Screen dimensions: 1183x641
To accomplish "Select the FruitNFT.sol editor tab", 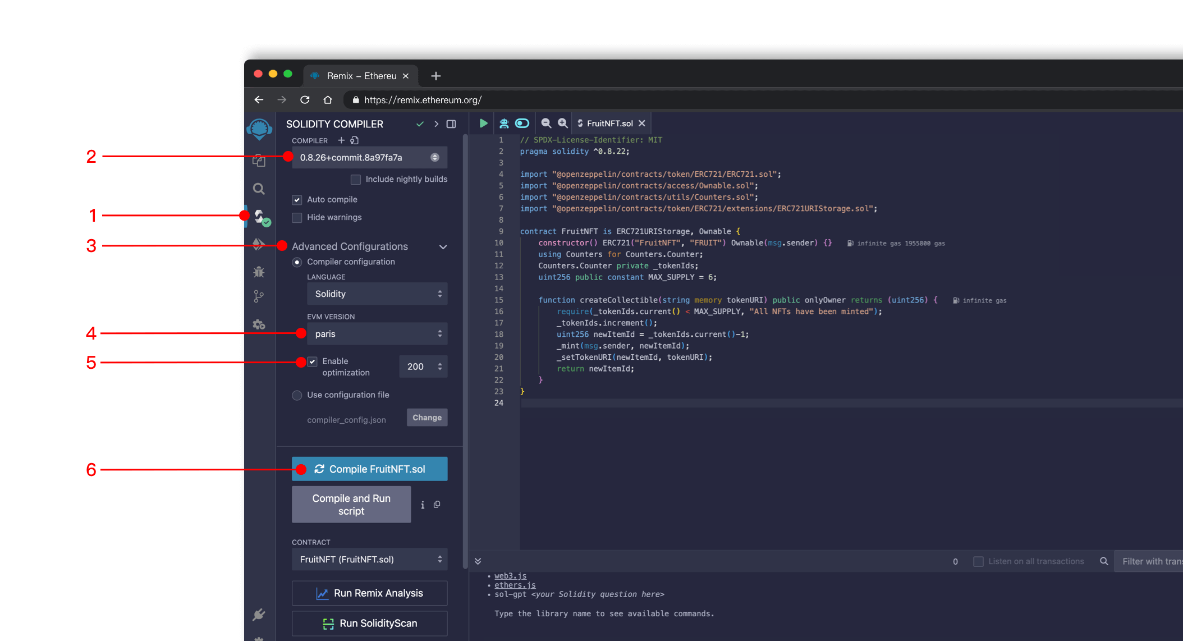I will pyautogui.click(x=609, y=123).
